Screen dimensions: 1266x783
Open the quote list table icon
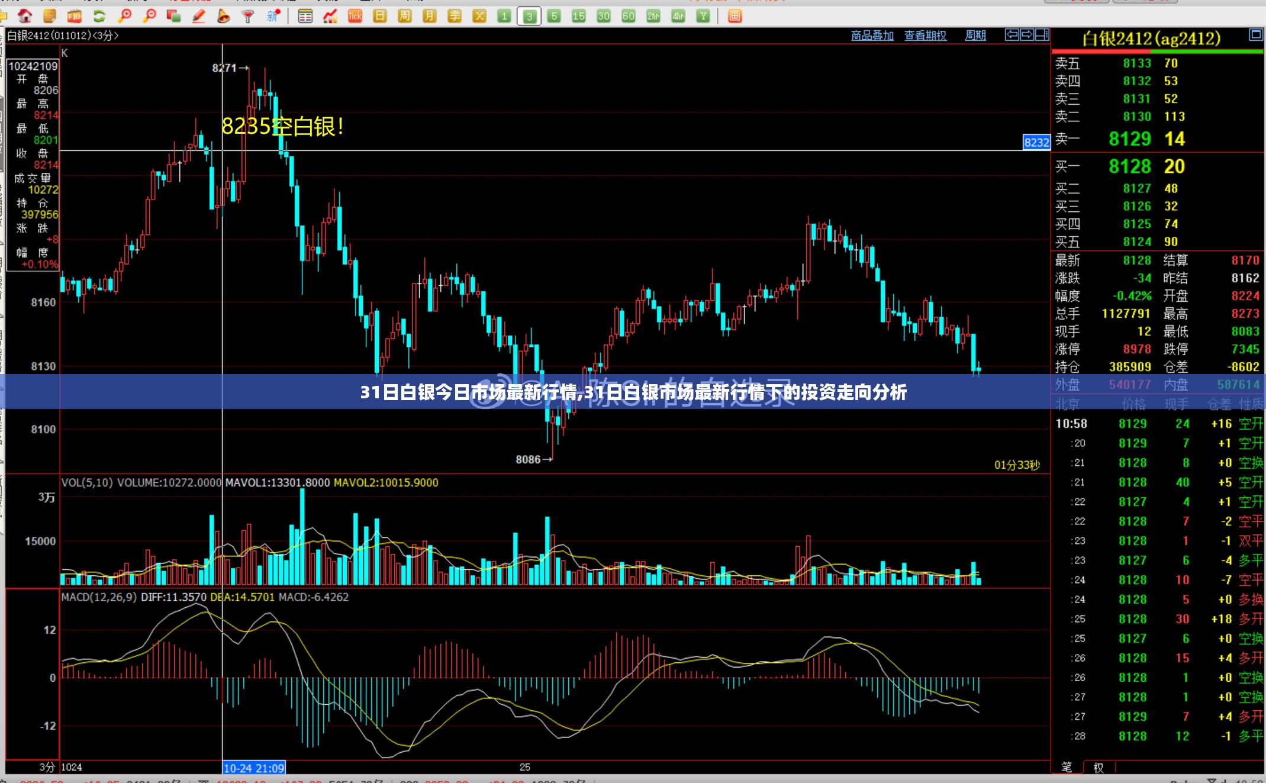305,16
